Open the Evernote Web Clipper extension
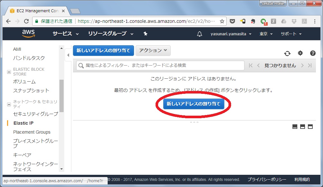 (253, 21)
